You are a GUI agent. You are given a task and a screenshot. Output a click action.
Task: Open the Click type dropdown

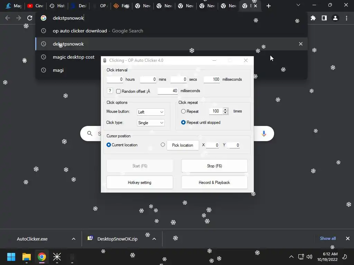151,123
